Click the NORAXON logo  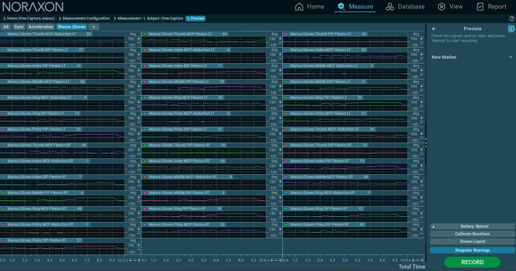click(x=33, y=7)
